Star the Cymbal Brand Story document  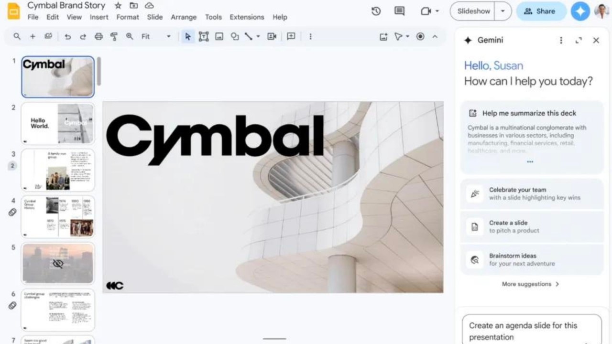pos(118,6)
